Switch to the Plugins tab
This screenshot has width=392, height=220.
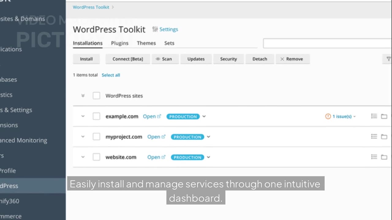tap(120, 43)
